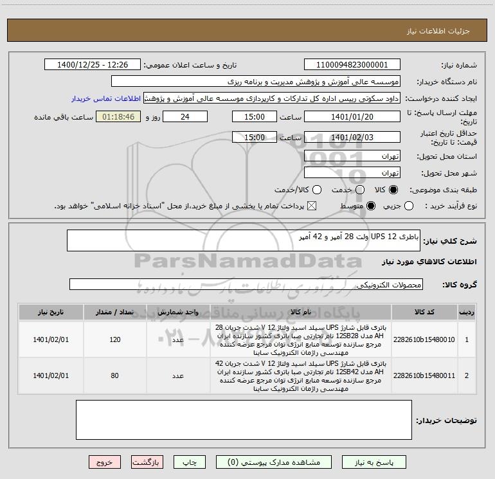Click the گروه کالا field محصولات الکترونیکی
The height and width of the screenshot is (479, 495).
pos(246,284)
